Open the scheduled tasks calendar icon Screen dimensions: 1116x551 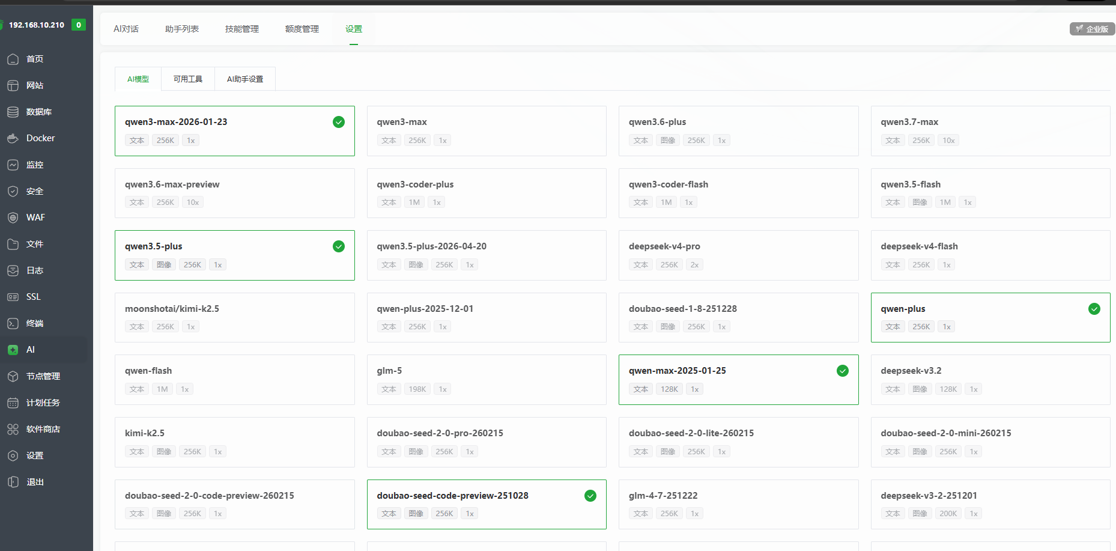point(13,403)
